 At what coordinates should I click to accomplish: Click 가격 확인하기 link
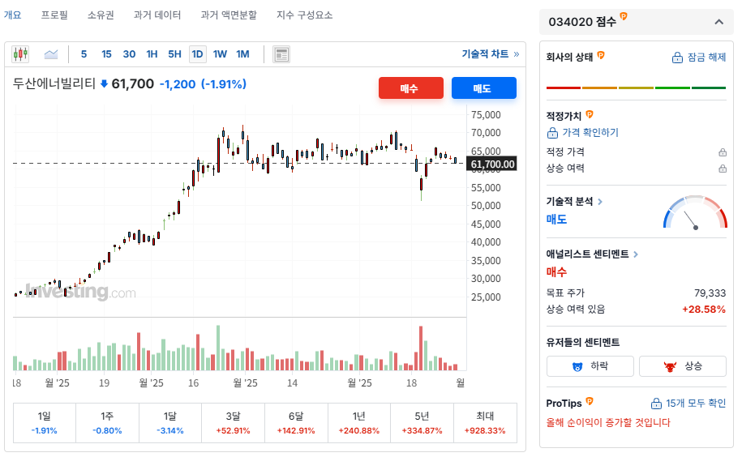582,133
